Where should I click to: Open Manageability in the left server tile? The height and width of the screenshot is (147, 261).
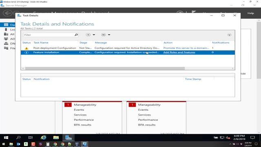85,105
